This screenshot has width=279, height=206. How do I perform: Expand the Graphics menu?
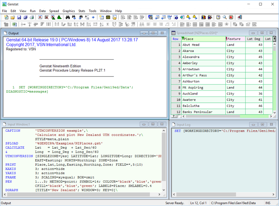[68, 11]
